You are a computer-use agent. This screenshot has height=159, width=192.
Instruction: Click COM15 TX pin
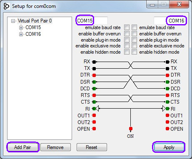coord(94,69)
